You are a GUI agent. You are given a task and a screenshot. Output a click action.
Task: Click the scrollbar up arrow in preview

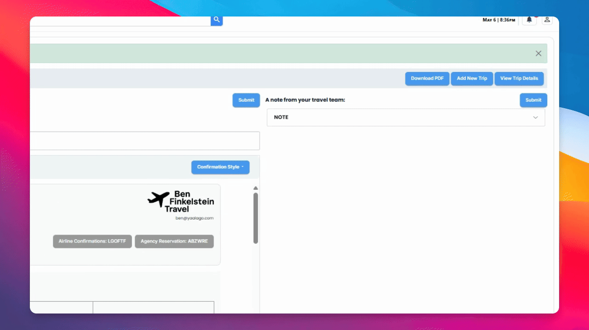click(256, 188)
